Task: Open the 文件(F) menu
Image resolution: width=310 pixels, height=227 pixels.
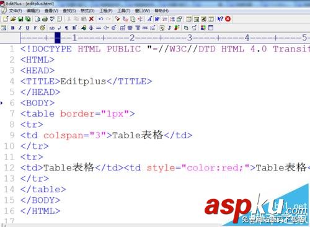Action: [15, 11]
